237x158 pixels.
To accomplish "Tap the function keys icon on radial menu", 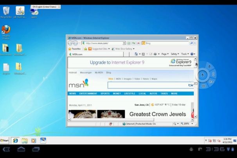I will click(x=211, y=82).
